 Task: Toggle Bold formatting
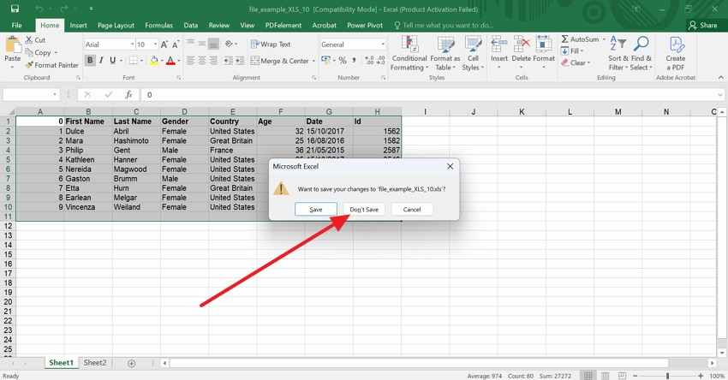click(90, 60)
